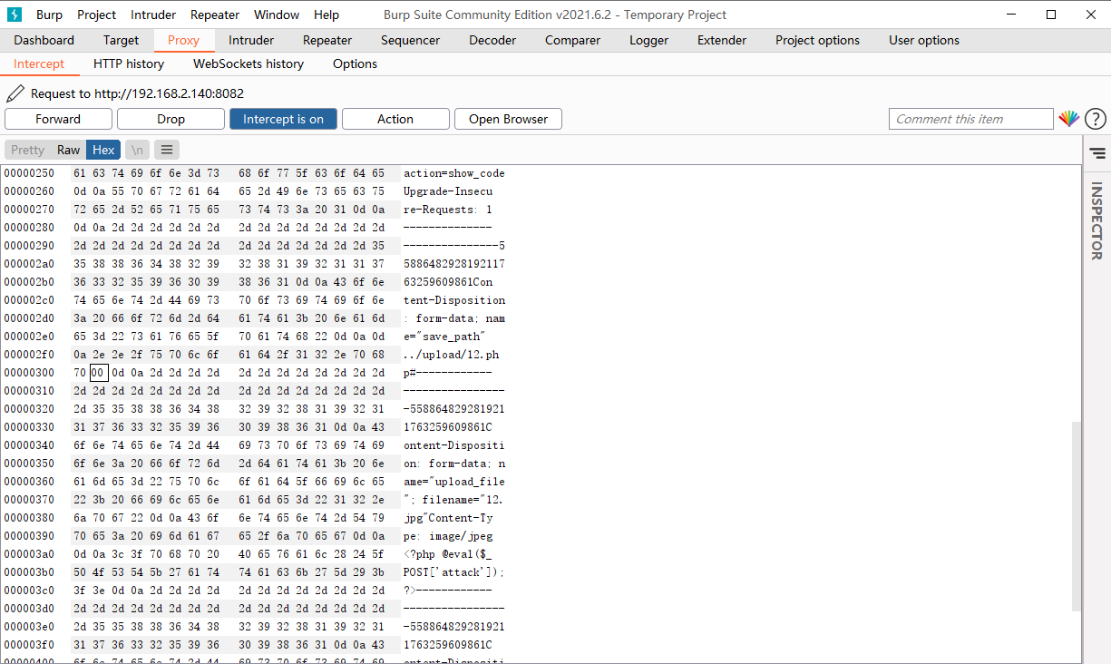Image resolution: width=1111 pixels, height=664 pixels.
Task: Switch to the Repeater tab
Action: tap(327, 40)
